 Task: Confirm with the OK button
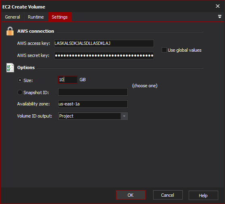pos(131,195)
